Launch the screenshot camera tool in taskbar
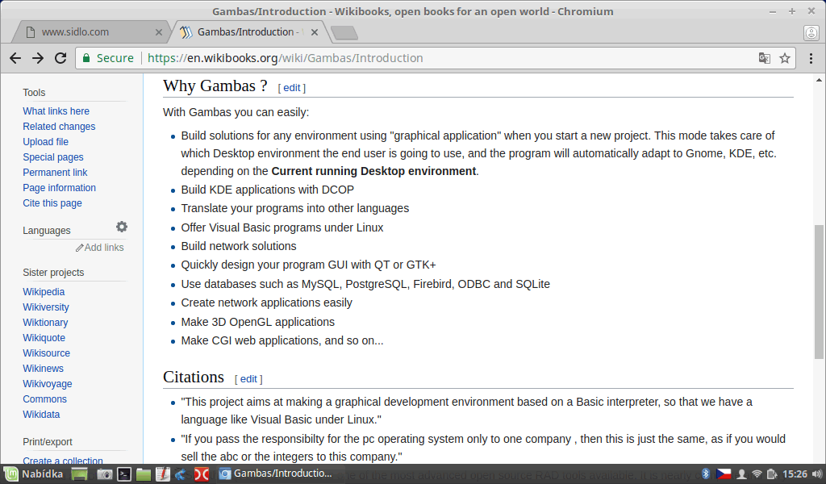Image resolution: width=826 pixels, height=484 pixels. click(x=105, y=474)
